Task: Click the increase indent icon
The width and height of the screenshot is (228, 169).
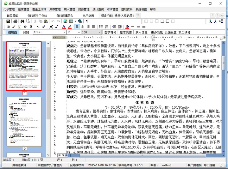Action: (120, 27)
